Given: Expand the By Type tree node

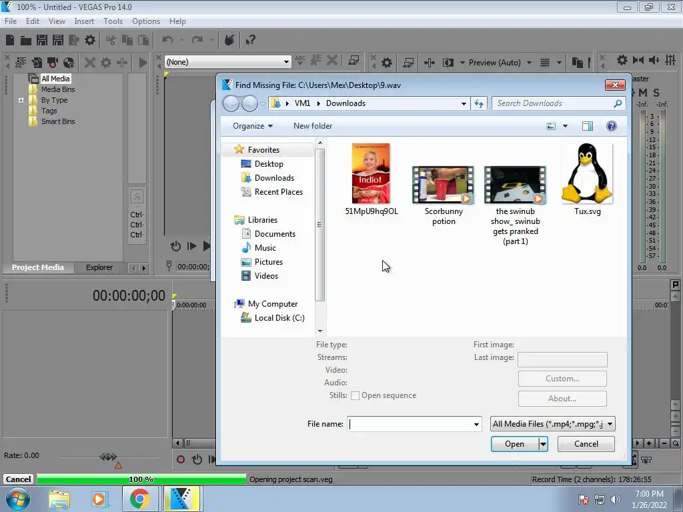Looking at the screenshot, I should point(21,100).
